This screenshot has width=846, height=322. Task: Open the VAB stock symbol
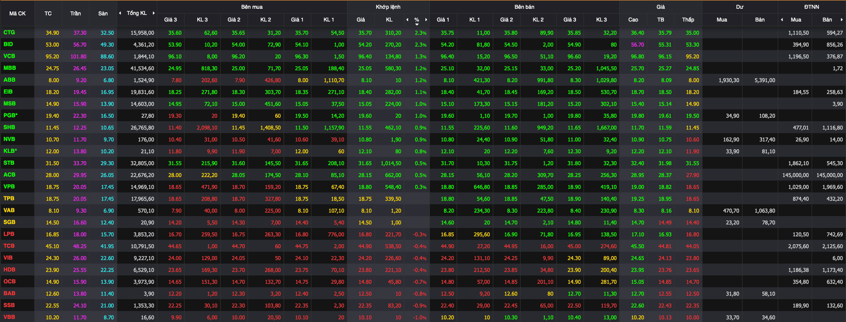9,210
